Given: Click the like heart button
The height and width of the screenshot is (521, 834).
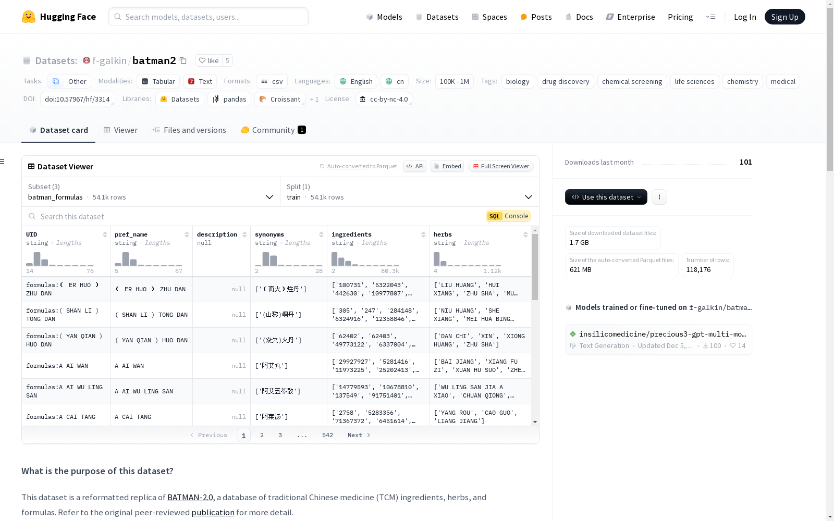Looking at the screenshot, I should 208,60.
